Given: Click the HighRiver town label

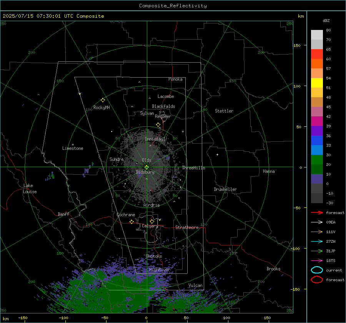Looking at the screenshot, I should (x=160, y=270).
